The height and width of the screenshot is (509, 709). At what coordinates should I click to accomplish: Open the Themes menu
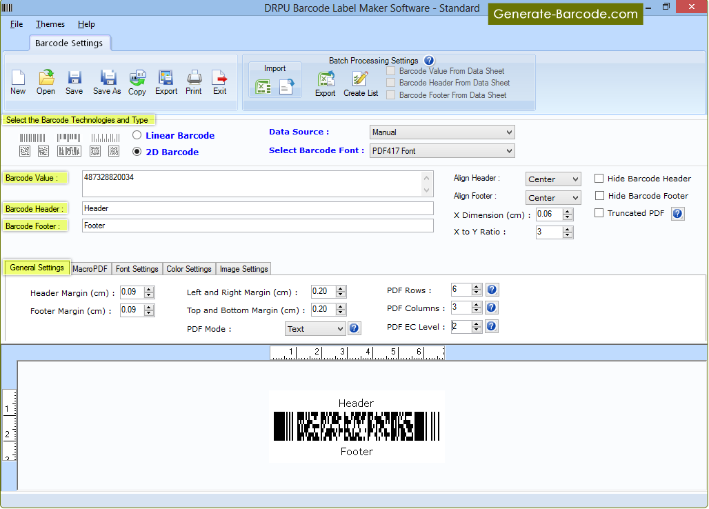click(50, 24)
